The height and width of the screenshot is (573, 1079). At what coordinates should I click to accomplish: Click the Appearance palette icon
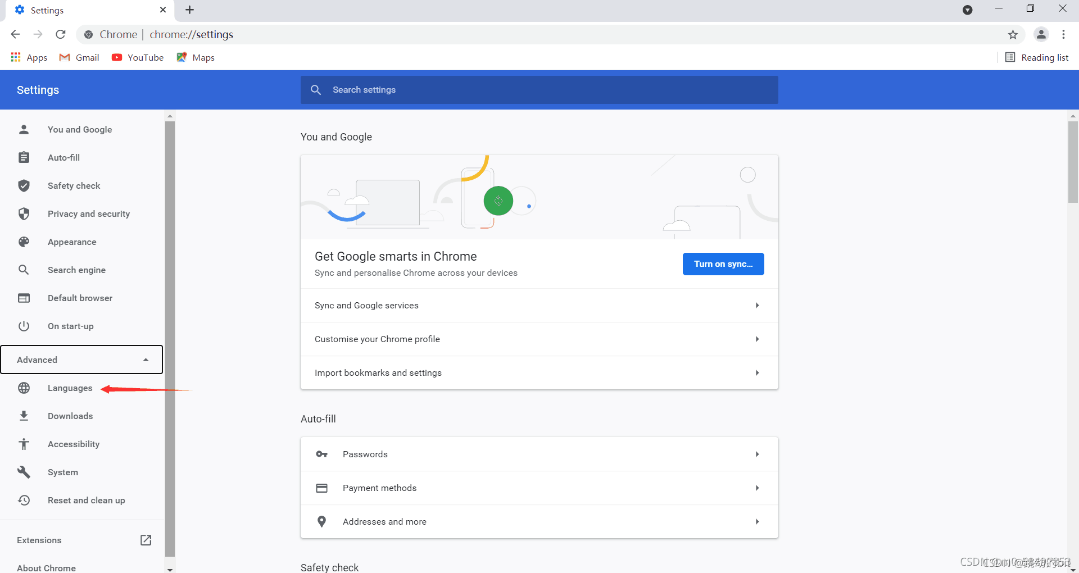(x=24, y=242)
